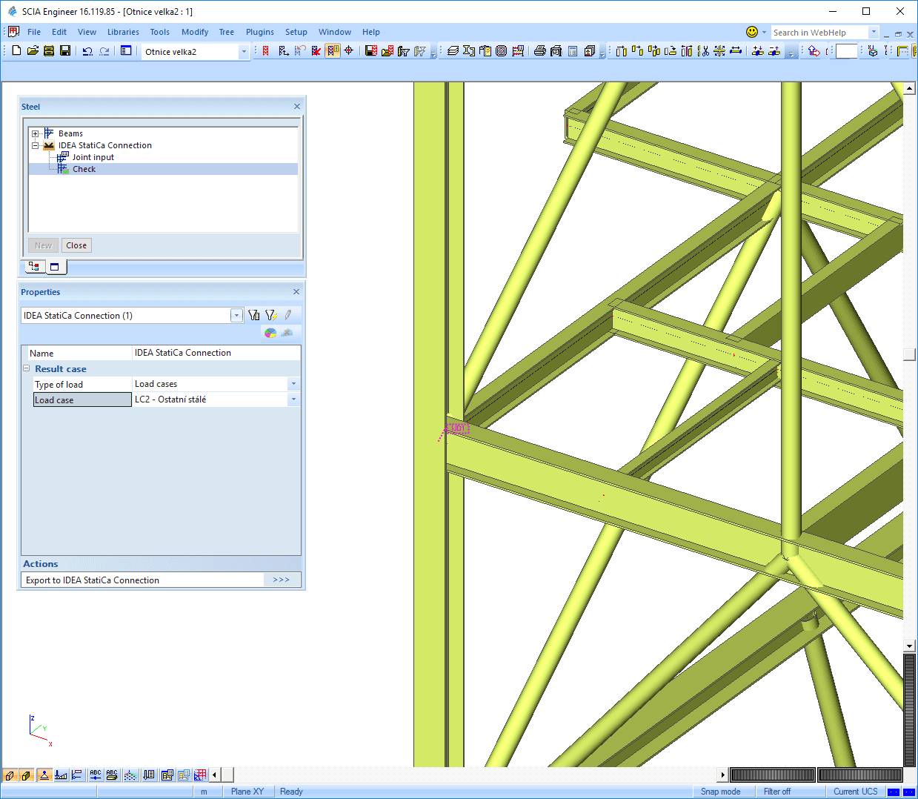Screen dimensions: 918x799
Task: Click the print icon in toolbar
Action: pyautogui.click(x=540, y=51)
